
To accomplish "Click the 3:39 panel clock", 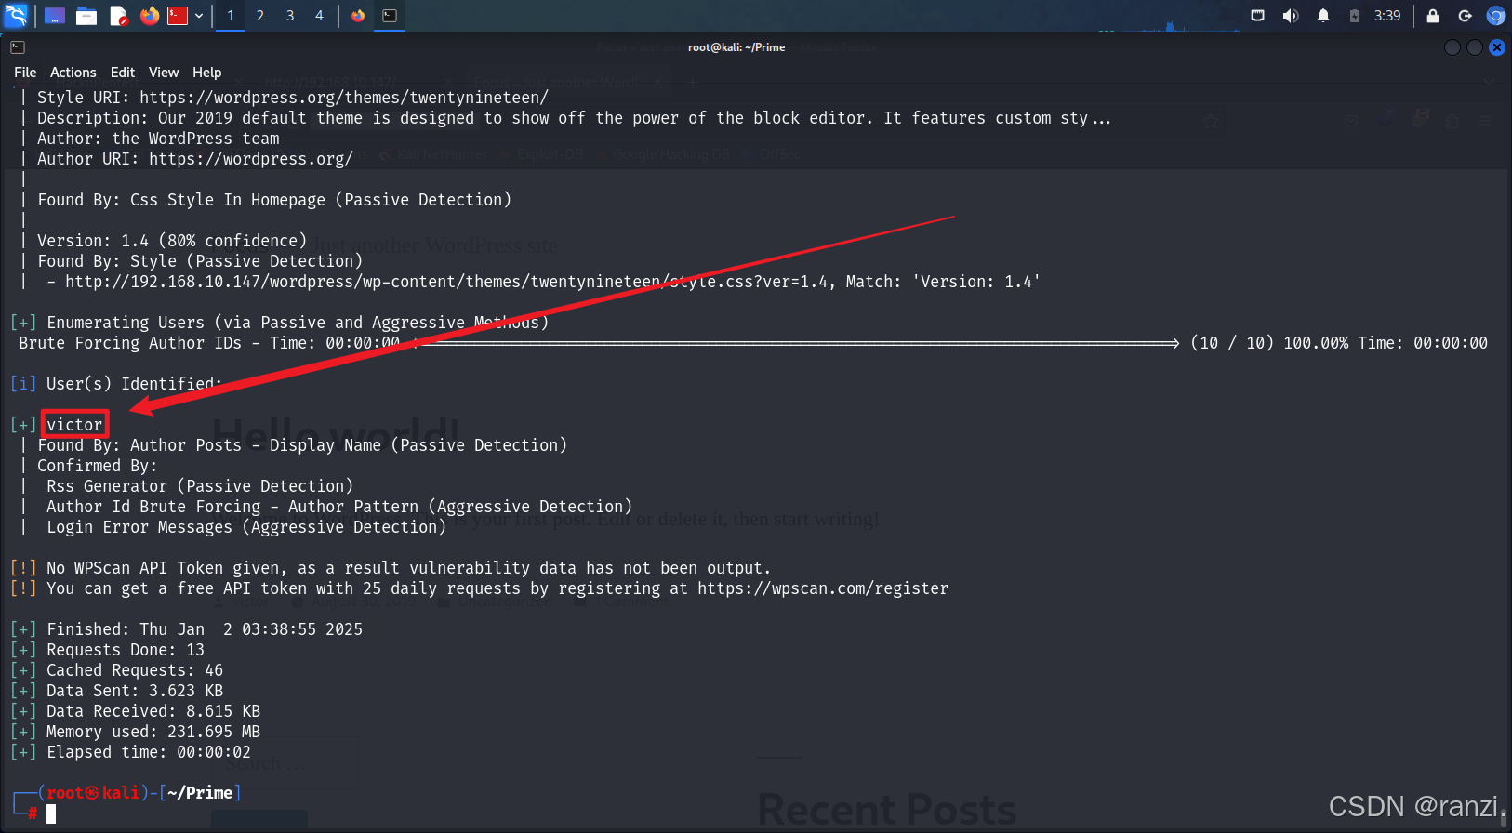I will pyautogui.click(x=1387, y=16).
